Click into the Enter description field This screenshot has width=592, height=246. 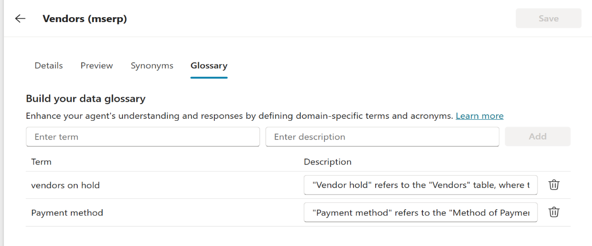[x=382, y=137]
